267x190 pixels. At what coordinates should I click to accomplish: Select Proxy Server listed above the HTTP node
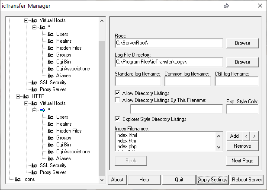pyautogui.click(x=53, y=89)
